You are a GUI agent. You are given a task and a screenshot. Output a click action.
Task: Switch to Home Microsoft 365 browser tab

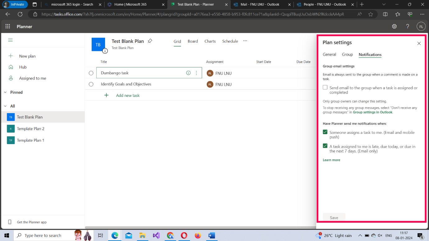point(136,4)
